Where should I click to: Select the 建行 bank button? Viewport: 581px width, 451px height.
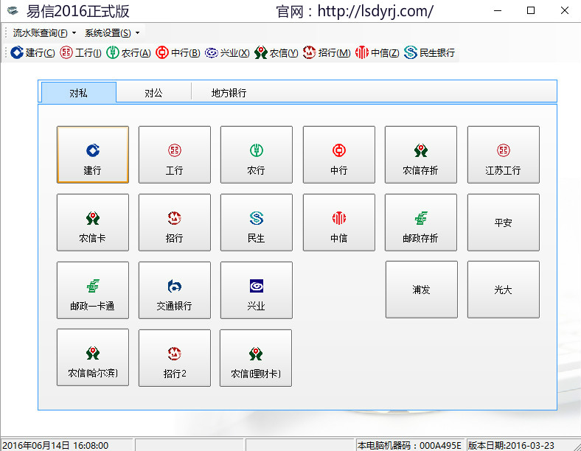point(93,155)
